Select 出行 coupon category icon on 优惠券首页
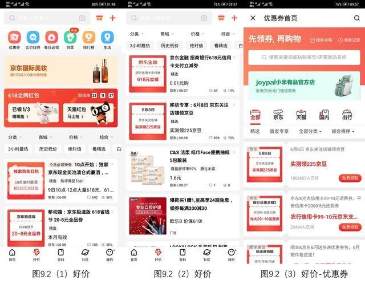The image size is (365, 284). coord(347,115)
